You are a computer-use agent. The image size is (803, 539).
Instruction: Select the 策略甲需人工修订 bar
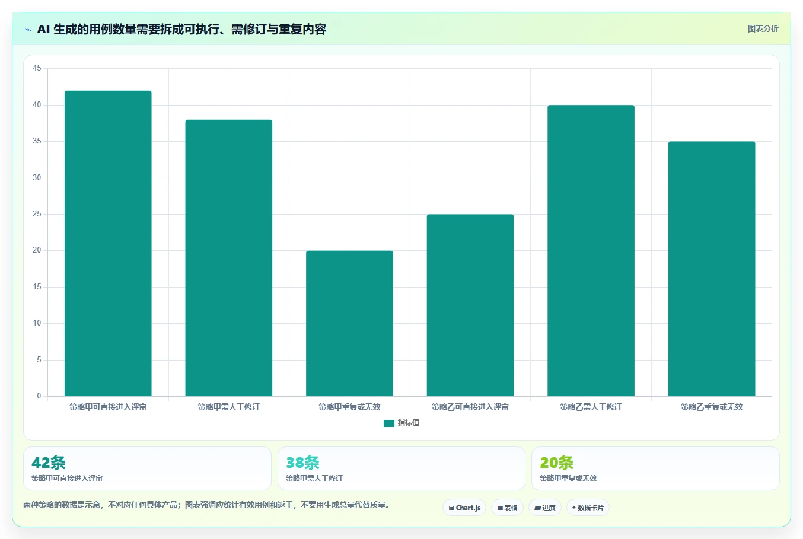coord(229,258)
